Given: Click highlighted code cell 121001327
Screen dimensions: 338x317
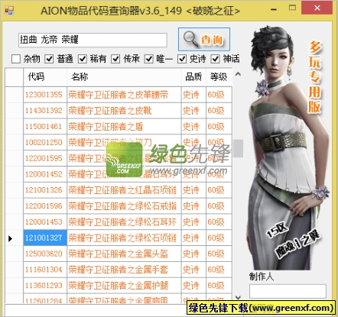Looking at the screenshot, I should (x=45, y=238).
